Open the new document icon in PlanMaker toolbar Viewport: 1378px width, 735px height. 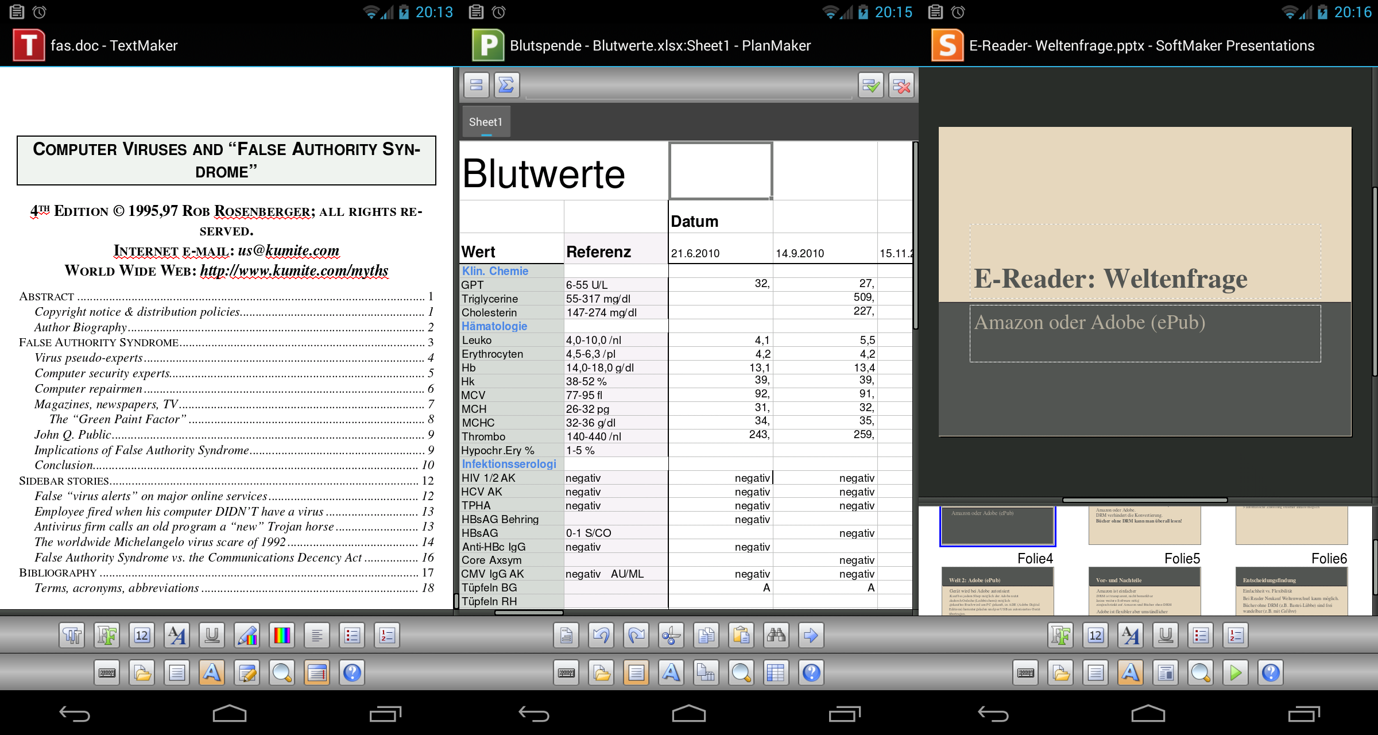566,635
